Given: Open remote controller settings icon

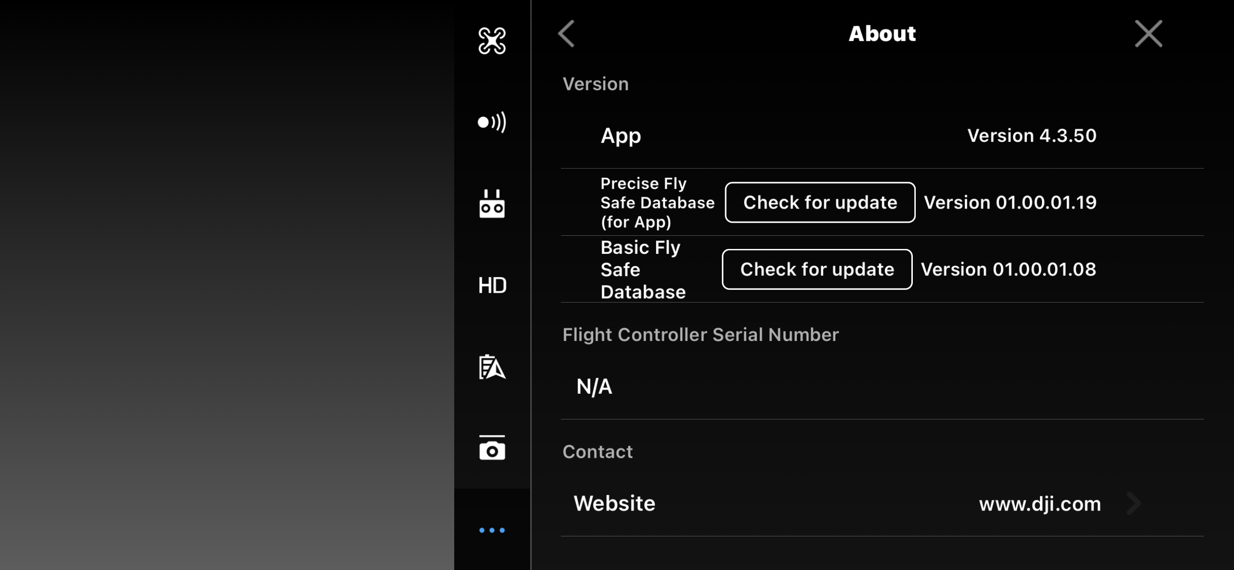Looking at the screenshot, I should pyautogui.click(x=492, y=204).
